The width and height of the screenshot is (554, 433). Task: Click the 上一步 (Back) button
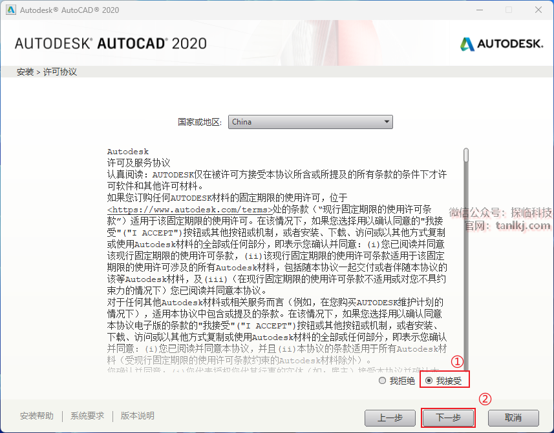point(390,418)
